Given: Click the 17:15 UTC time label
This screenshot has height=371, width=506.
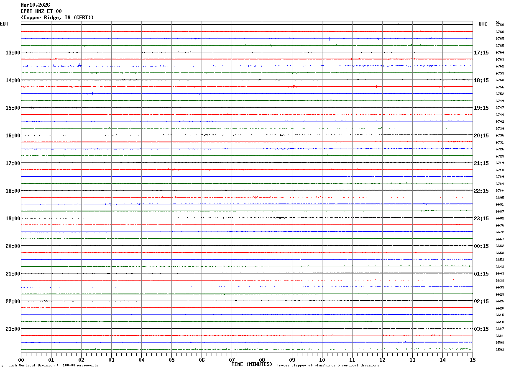Looking at the screenshot, I should [x=481, y=53].
